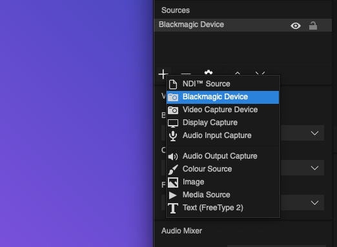Choose Display Capture monitor icon entry
337x247 pixels.
click(x=223, y=123)
